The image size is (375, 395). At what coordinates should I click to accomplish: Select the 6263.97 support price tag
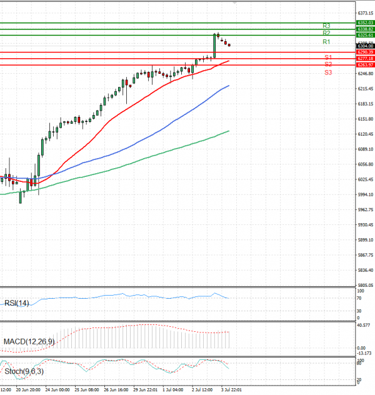pyautogui.click(x=366, y=65)
